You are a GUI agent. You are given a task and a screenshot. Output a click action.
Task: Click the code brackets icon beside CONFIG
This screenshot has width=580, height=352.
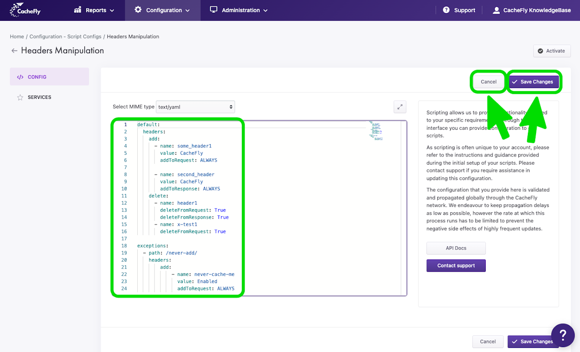pyautogui.click(x=20, y=77)
